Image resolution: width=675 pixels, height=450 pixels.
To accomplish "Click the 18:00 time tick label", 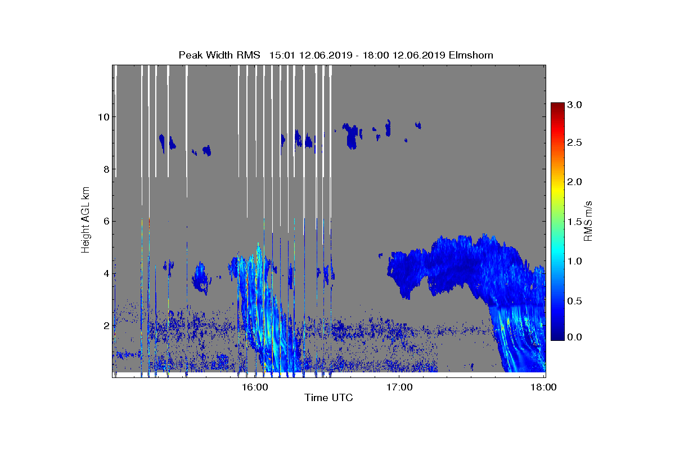I will (543, 387).
